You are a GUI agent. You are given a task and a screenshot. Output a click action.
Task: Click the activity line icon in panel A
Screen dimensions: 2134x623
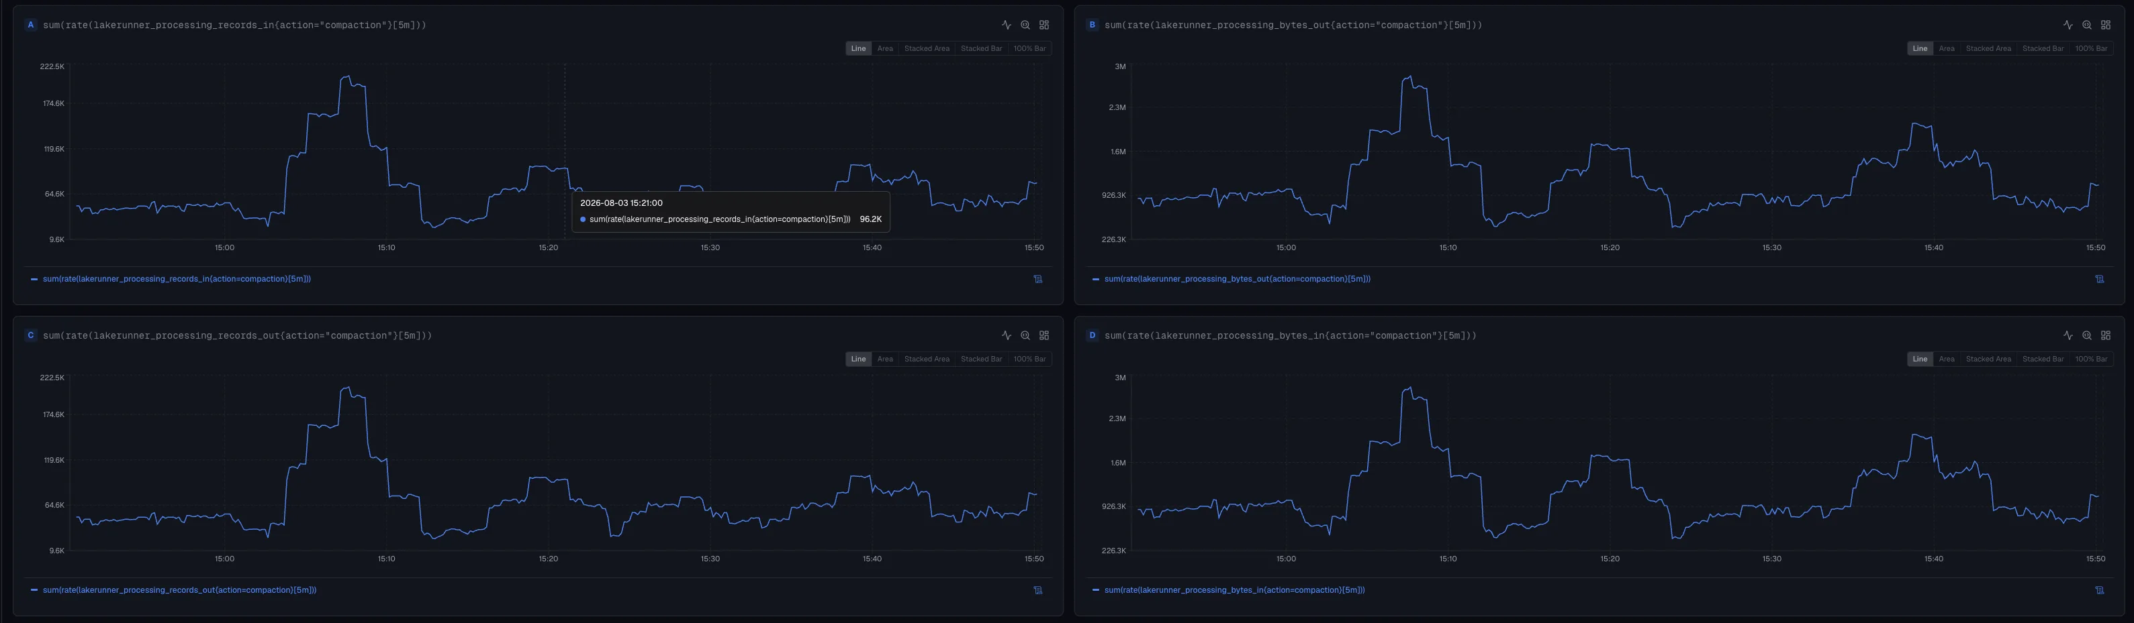1006,25
